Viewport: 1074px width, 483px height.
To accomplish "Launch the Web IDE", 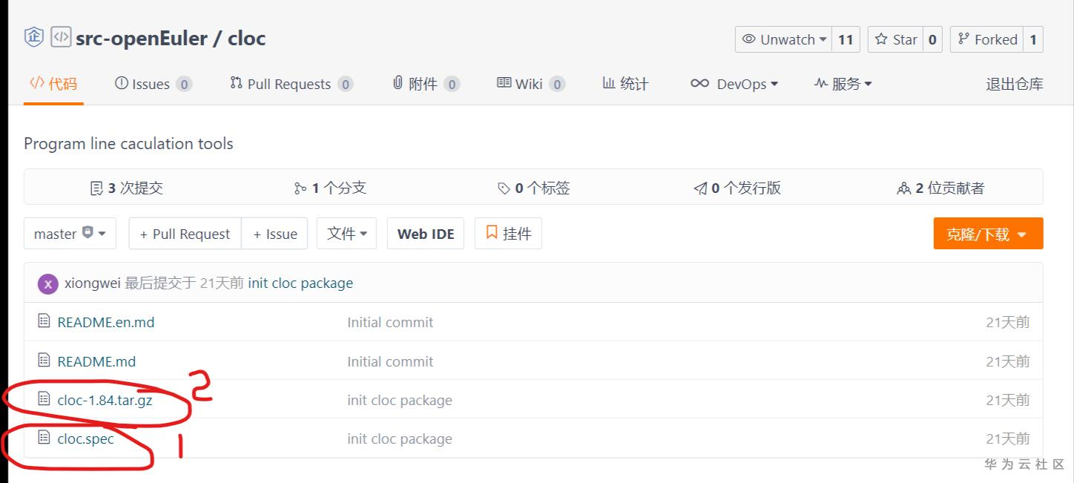I will (425, 233).
